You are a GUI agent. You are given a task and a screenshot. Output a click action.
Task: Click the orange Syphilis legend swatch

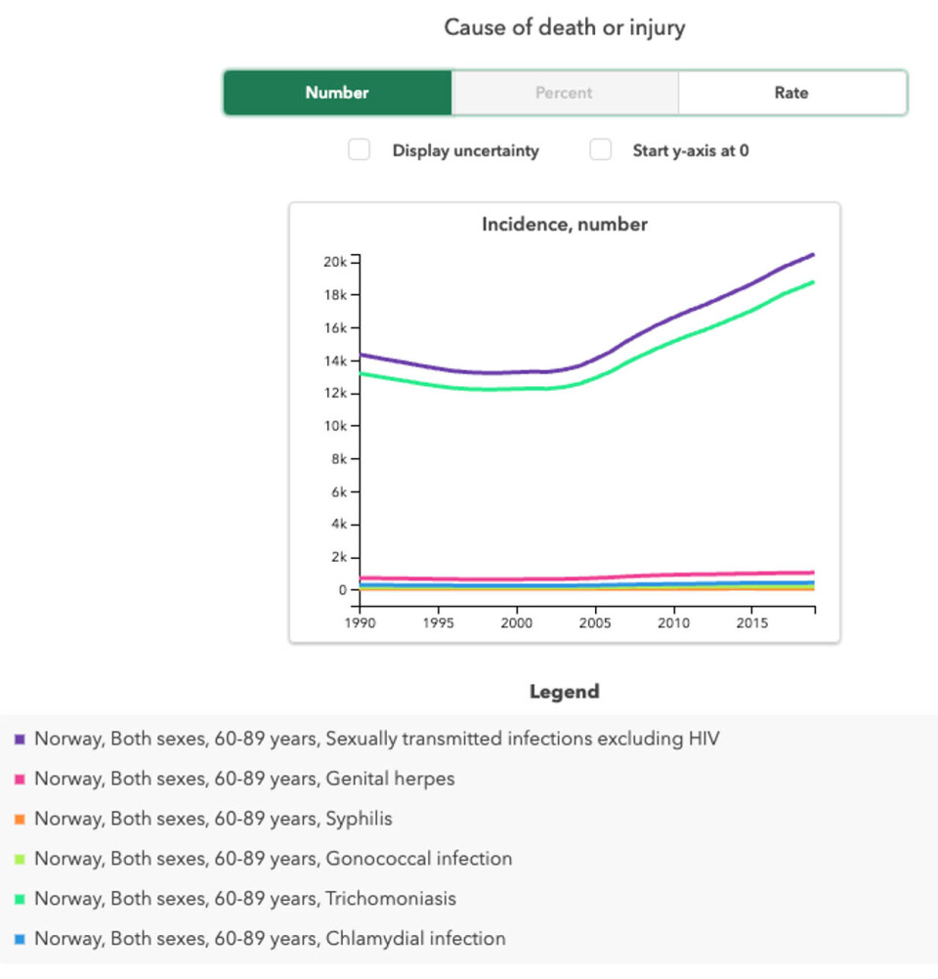tap(20, 820)
